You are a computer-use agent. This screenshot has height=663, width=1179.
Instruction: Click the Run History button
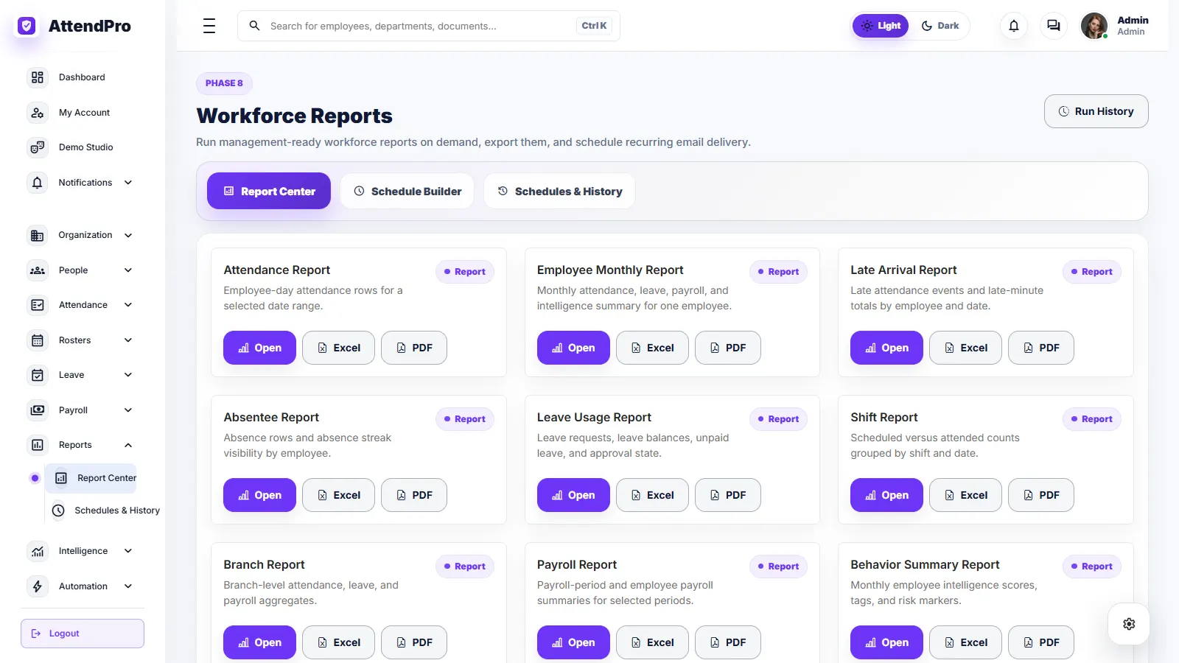(x=1096, y=111)
